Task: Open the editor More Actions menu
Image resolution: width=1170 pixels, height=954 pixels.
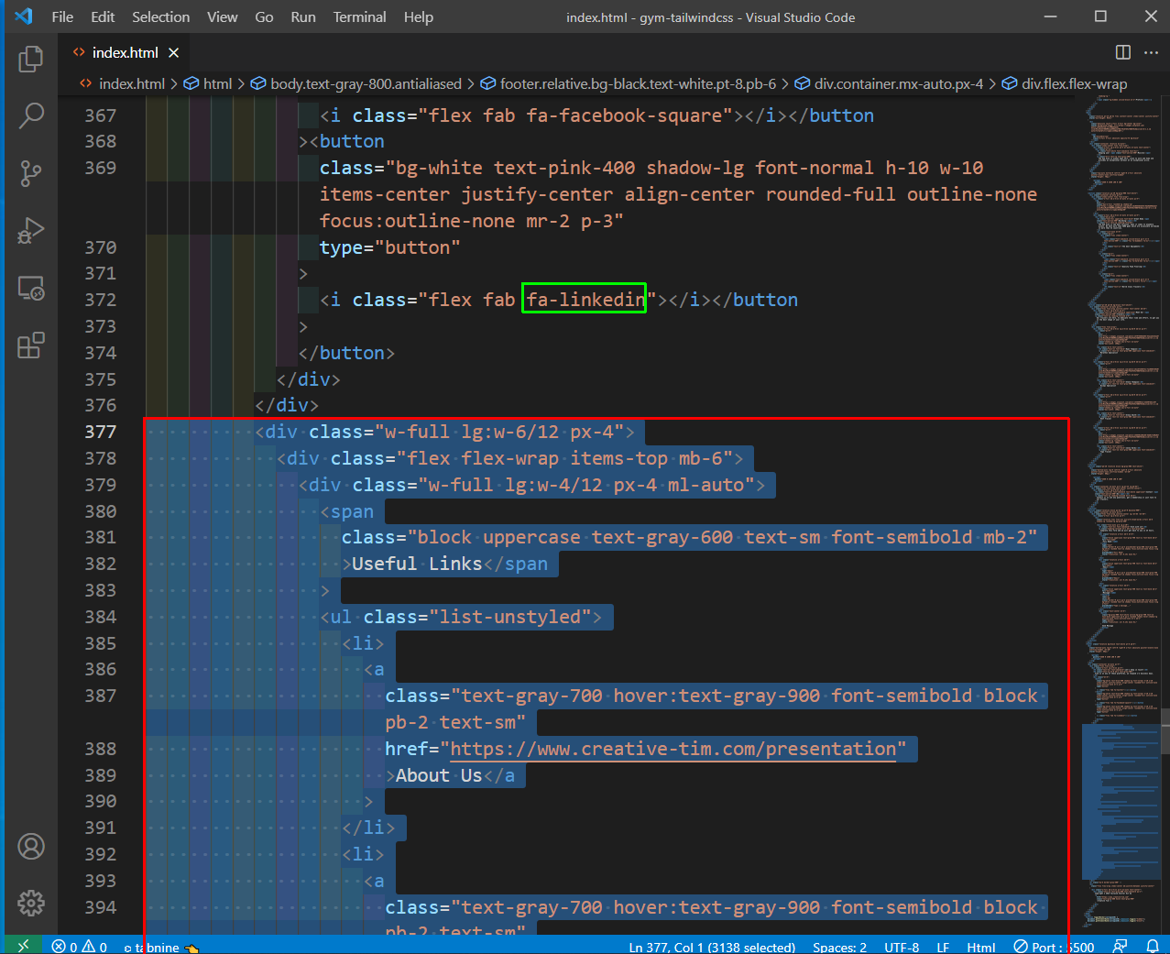Action: [1152, 52]
